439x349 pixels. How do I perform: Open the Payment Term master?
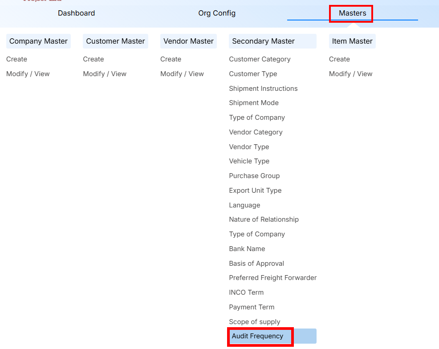pyautogui.click(x=252, y=307)
